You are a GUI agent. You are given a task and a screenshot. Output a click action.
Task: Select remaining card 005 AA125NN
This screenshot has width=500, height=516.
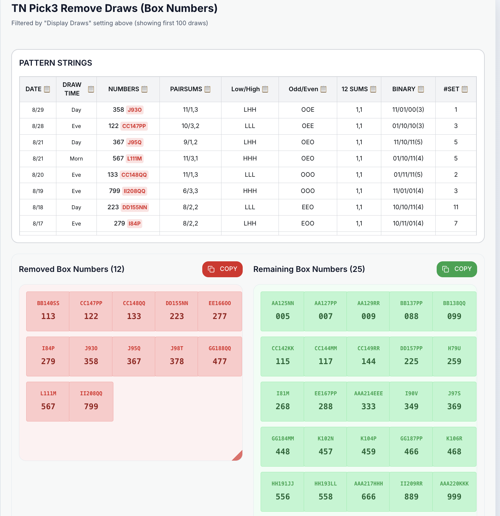pyautogui.click(x=282, y=311)
